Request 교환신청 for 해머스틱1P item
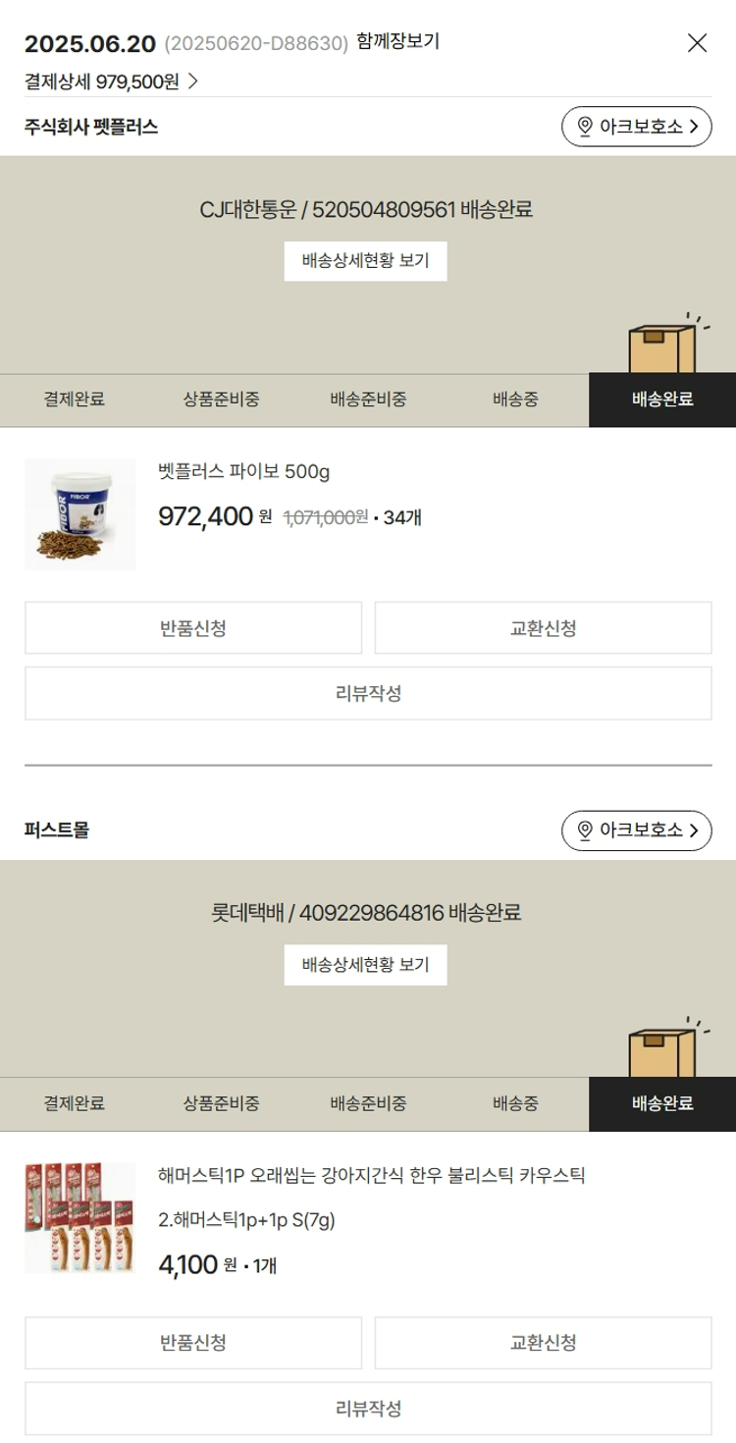 click(544, 1342)
